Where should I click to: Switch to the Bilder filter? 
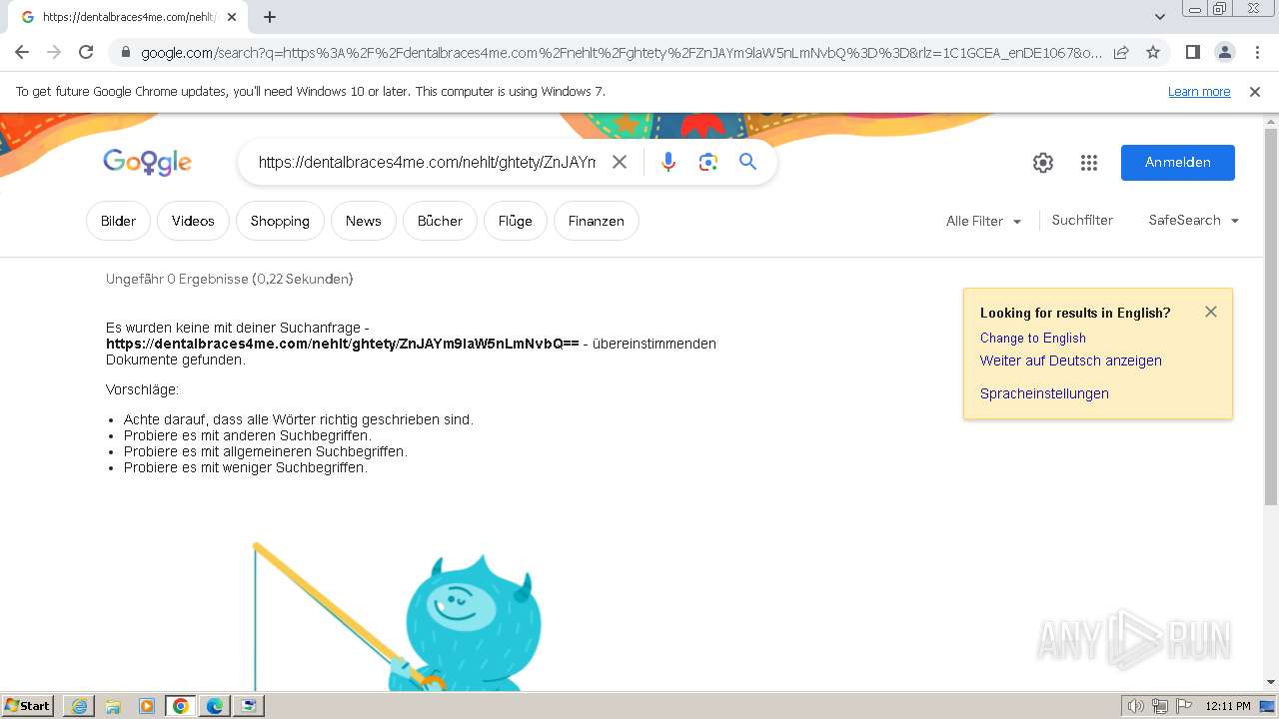[x=118, y=221]
